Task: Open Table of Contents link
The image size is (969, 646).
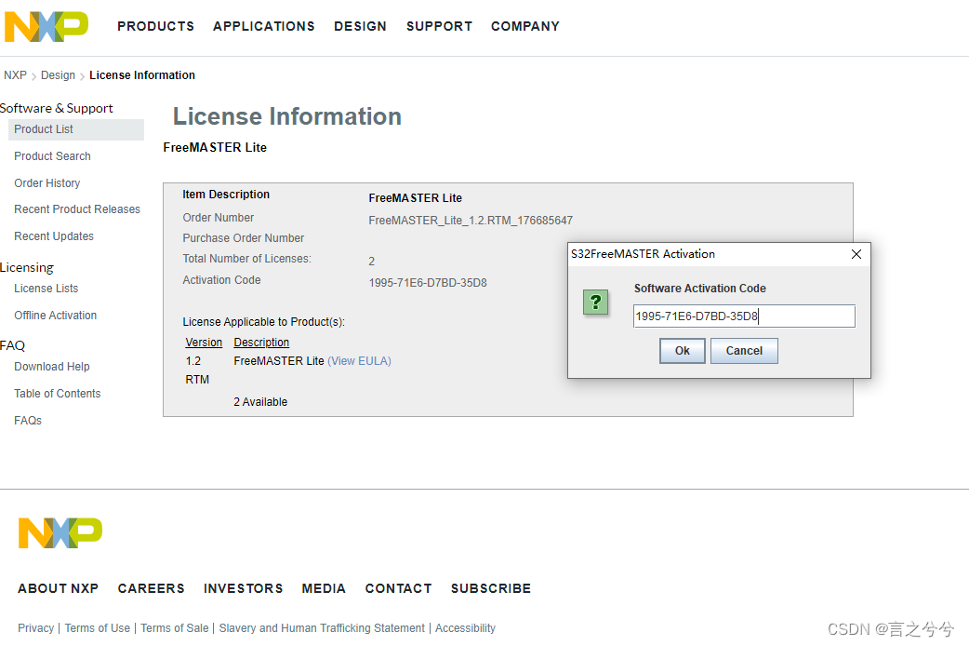Action: 58,394
